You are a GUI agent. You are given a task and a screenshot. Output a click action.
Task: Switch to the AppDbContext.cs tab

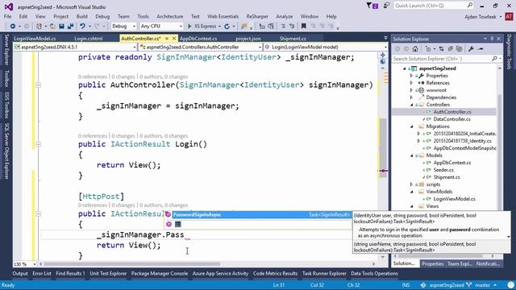pyautogui.click(x=198, y=39)
